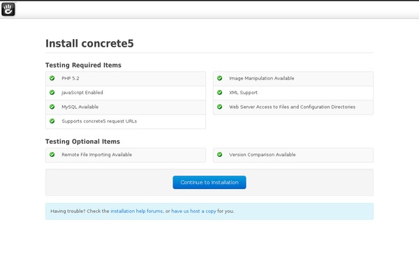The image size is (419, 279).
Task: Click the 'Install concrete5' heading
Action: (89, 43)
